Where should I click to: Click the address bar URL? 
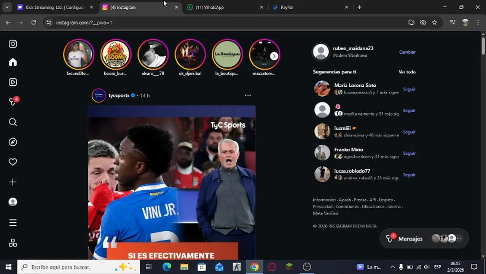point(84,22)
